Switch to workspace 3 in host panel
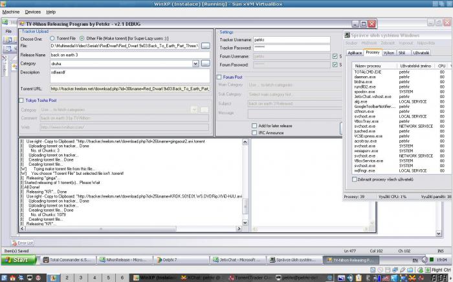This screenshot has height=282, width=453. [x=81, y=277]
